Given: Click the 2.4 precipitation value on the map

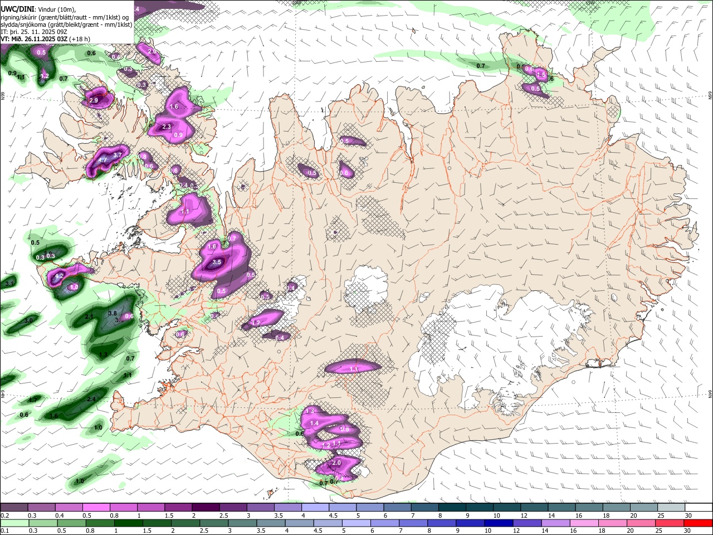Looking at the screenshot, I should 91,399.
